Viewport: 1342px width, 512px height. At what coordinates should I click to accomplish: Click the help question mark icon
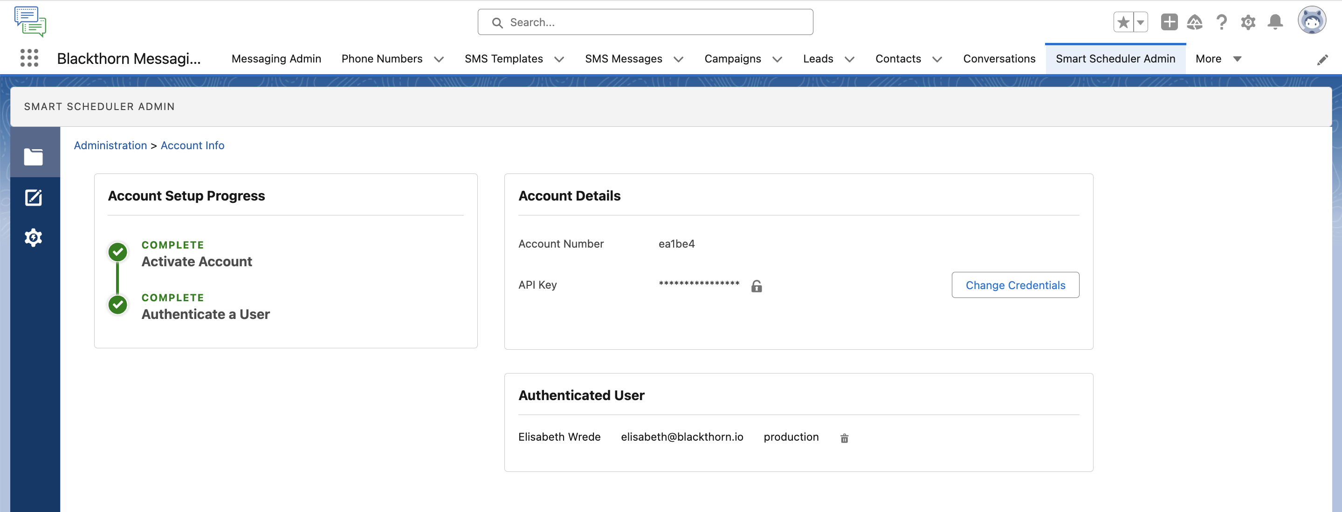1221,22
